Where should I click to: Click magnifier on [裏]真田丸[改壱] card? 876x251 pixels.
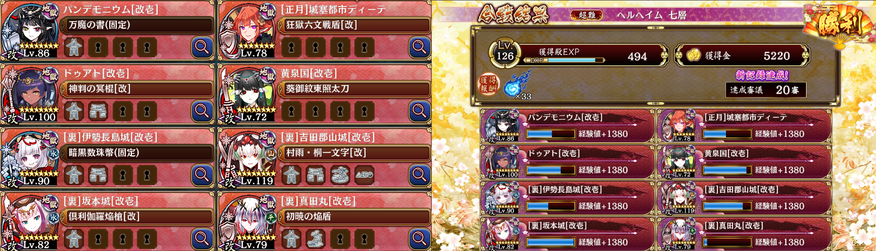[419, 238]
